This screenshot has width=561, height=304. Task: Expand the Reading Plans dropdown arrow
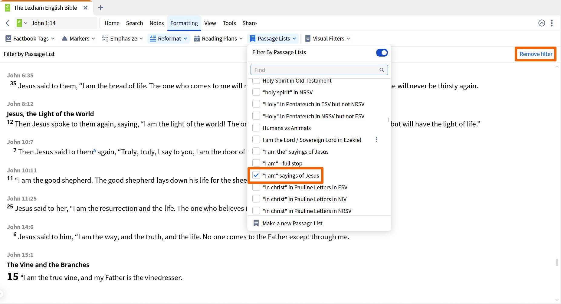point(241,39)
